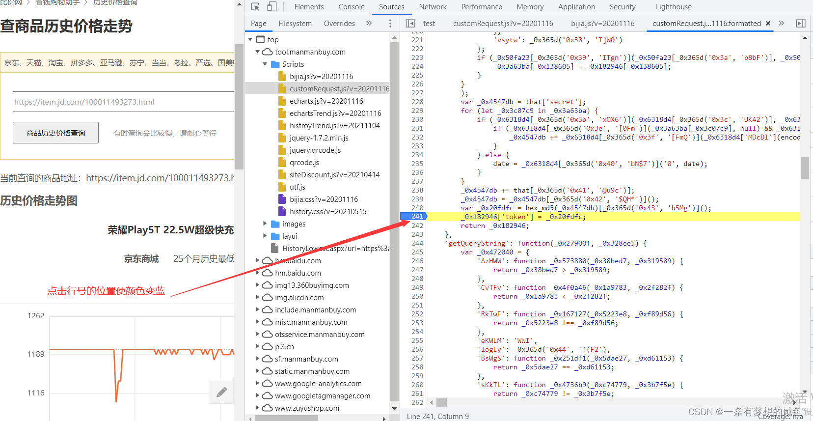The image size is (813, 421).
Task: Select the www.google-analytics.com domain node
Action: coord(318,383)
